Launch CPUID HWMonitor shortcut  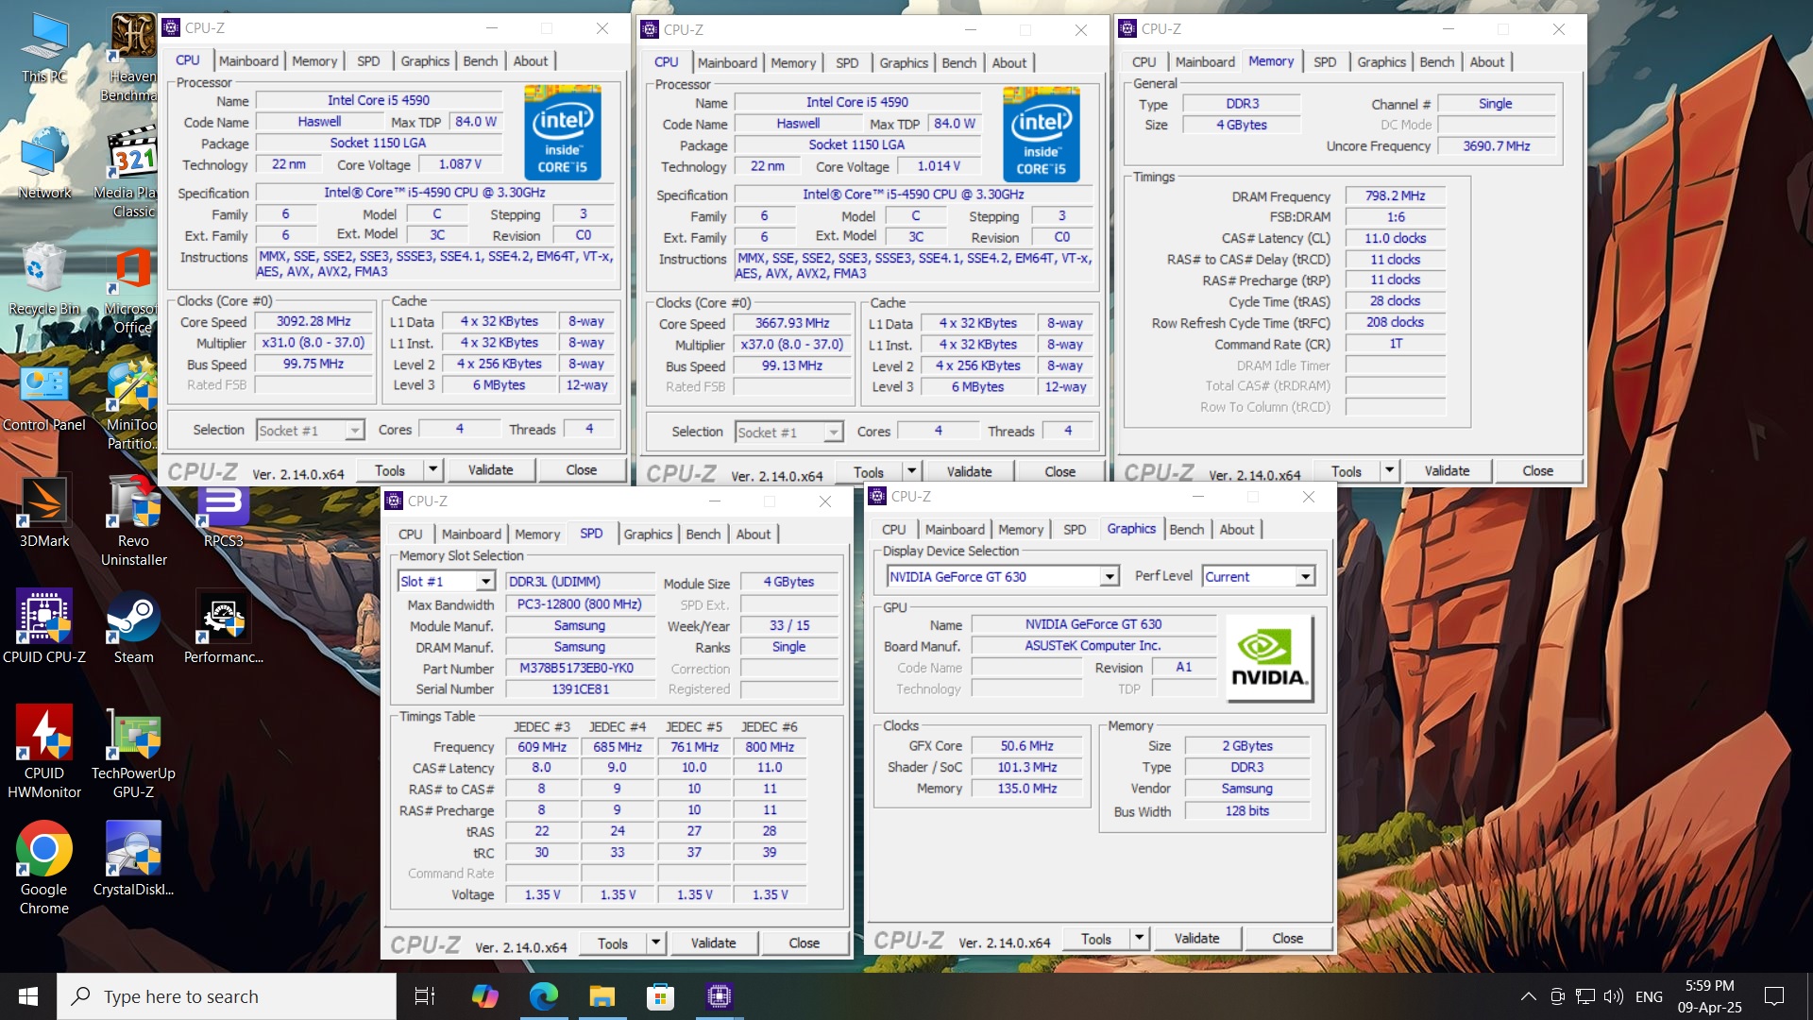point(44,754)
